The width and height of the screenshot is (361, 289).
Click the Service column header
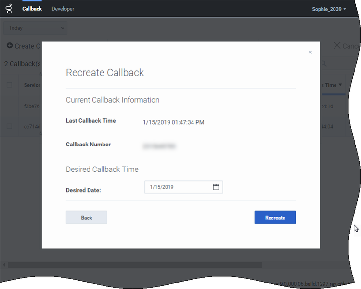click(x=32, y=85)
